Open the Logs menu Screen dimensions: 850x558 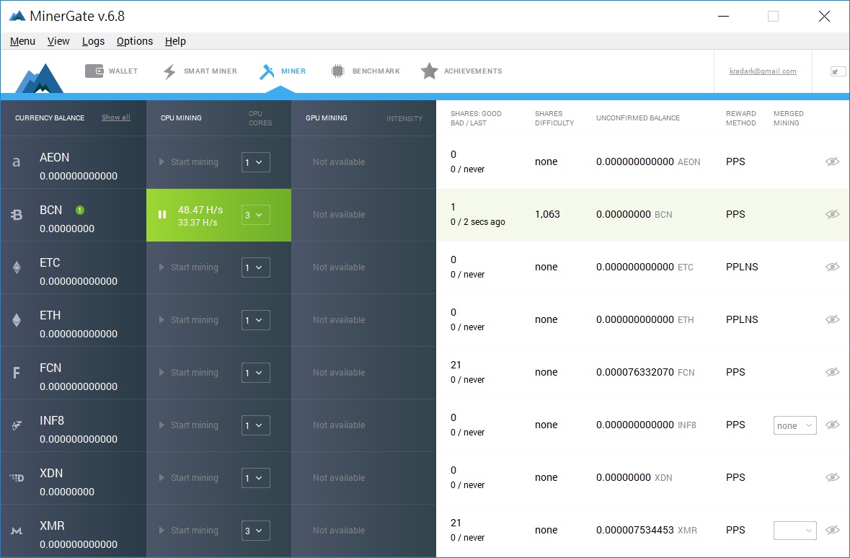coord(93,41)
